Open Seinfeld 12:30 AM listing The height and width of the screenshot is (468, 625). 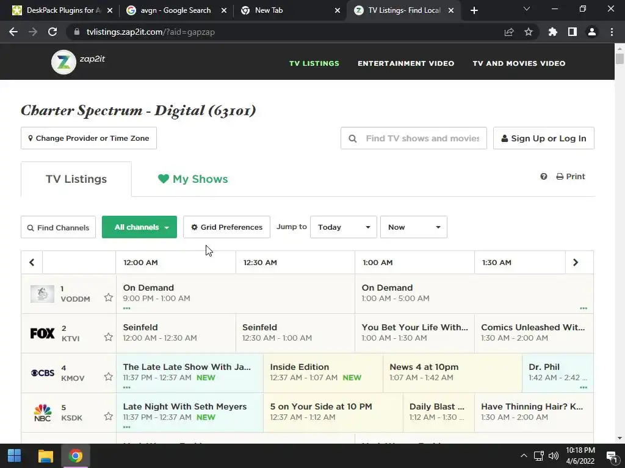click(295, 333)
